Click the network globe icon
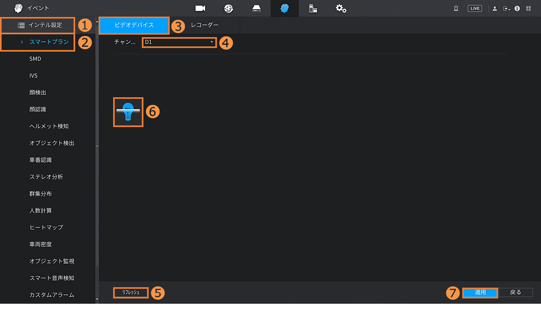 (x=229, y=8)
